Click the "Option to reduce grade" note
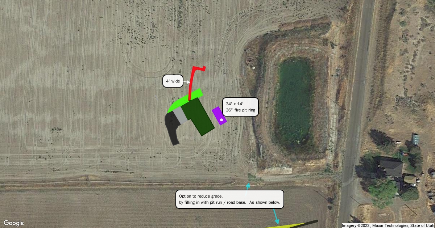Viewport: 435px width, 228px height. (x=230, y=199)
